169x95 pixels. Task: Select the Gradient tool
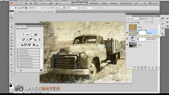click(11, 49)
